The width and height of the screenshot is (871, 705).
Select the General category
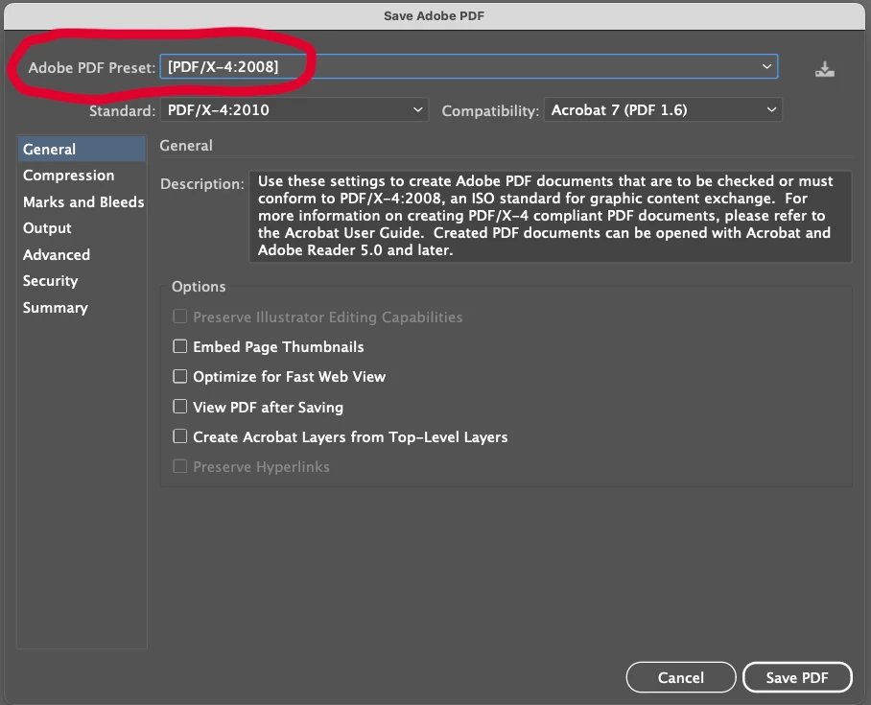point(82,149)
